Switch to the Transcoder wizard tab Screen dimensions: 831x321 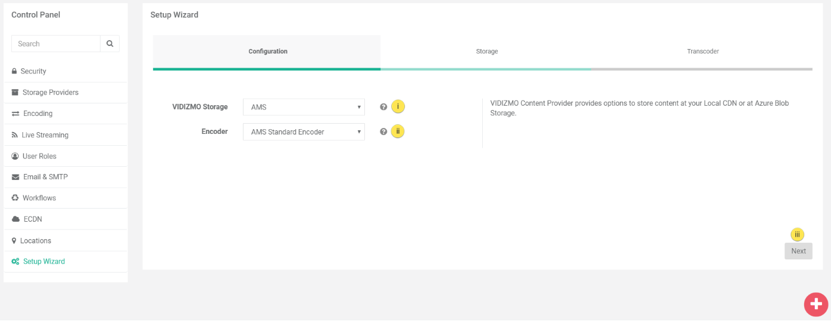pyautogui.click(x=702, y=51)
